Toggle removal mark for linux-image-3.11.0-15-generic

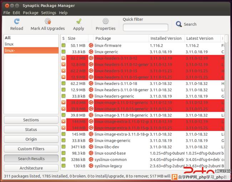tap(64, 109)
